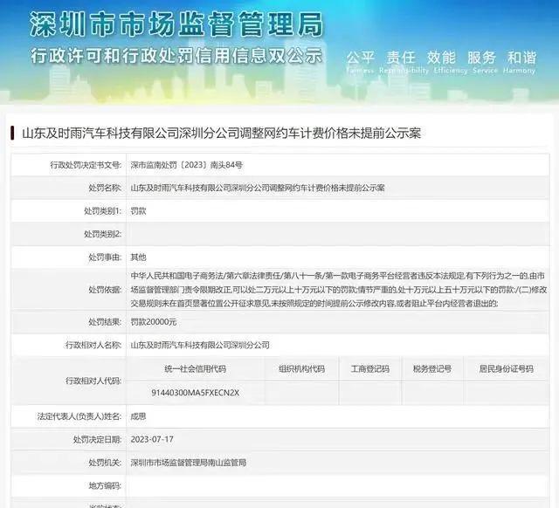Click the 法定代表人(负责人)姓名 label
The height and width of the screenshot is (508, 559).
tap(79, 416)
